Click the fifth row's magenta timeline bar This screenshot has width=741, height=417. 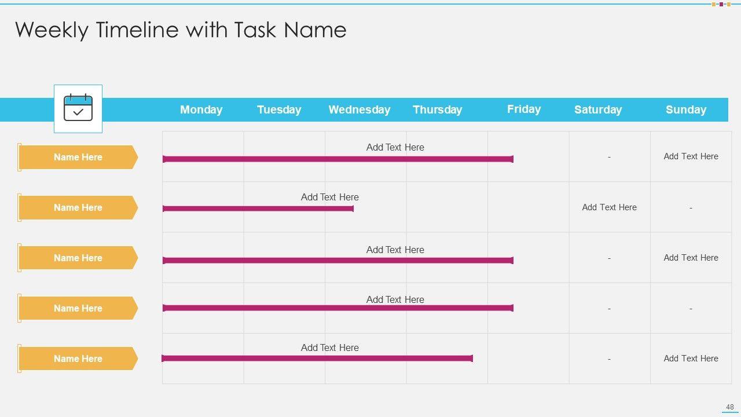coord(317,359)
